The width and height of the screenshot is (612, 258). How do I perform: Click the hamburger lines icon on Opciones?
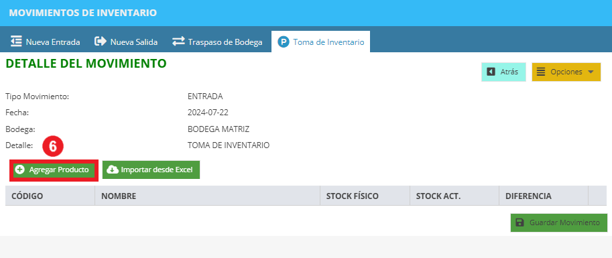pos(540,72)
